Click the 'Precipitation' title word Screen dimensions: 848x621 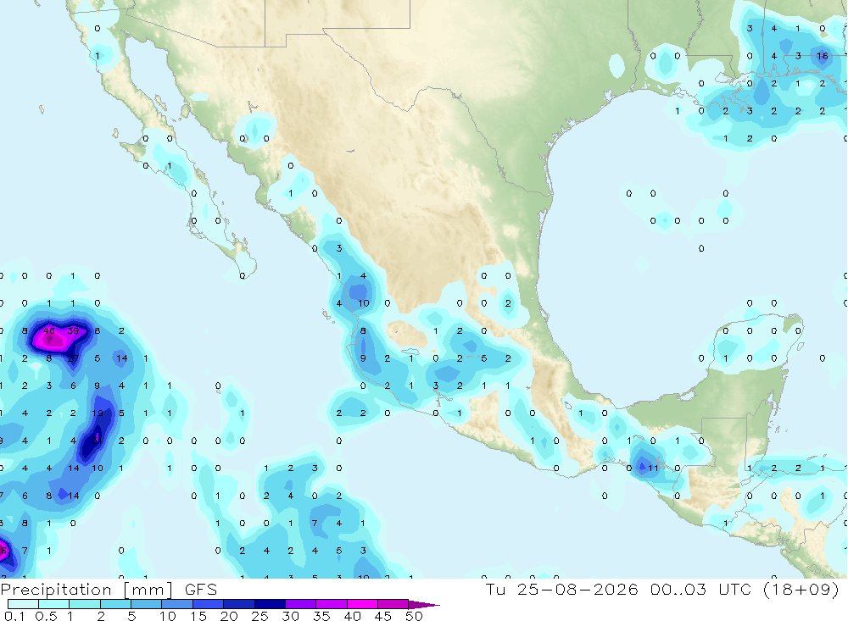(56, 589)
